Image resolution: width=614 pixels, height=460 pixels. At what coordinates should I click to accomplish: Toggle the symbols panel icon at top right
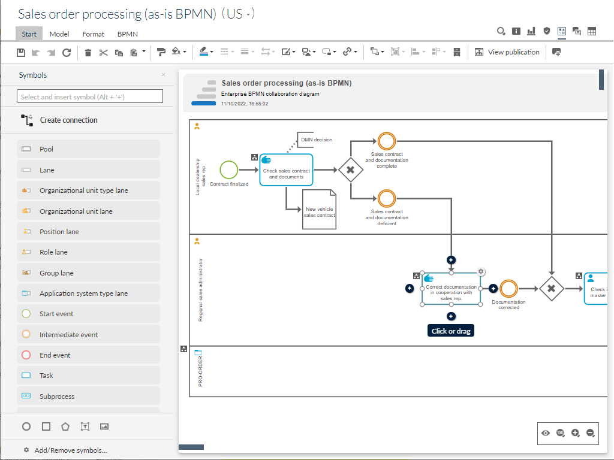(x=562, y=32)
